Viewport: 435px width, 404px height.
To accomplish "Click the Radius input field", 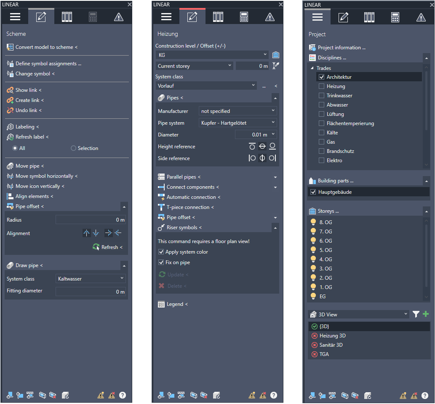I will click(91, 220).
